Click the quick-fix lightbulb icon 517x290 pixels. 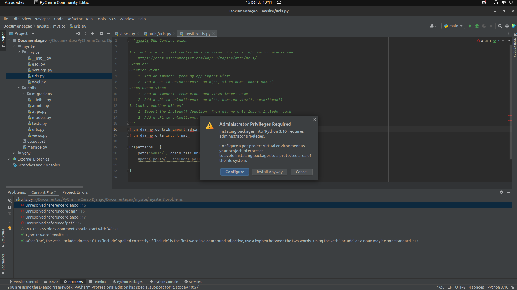click(10, 228)
